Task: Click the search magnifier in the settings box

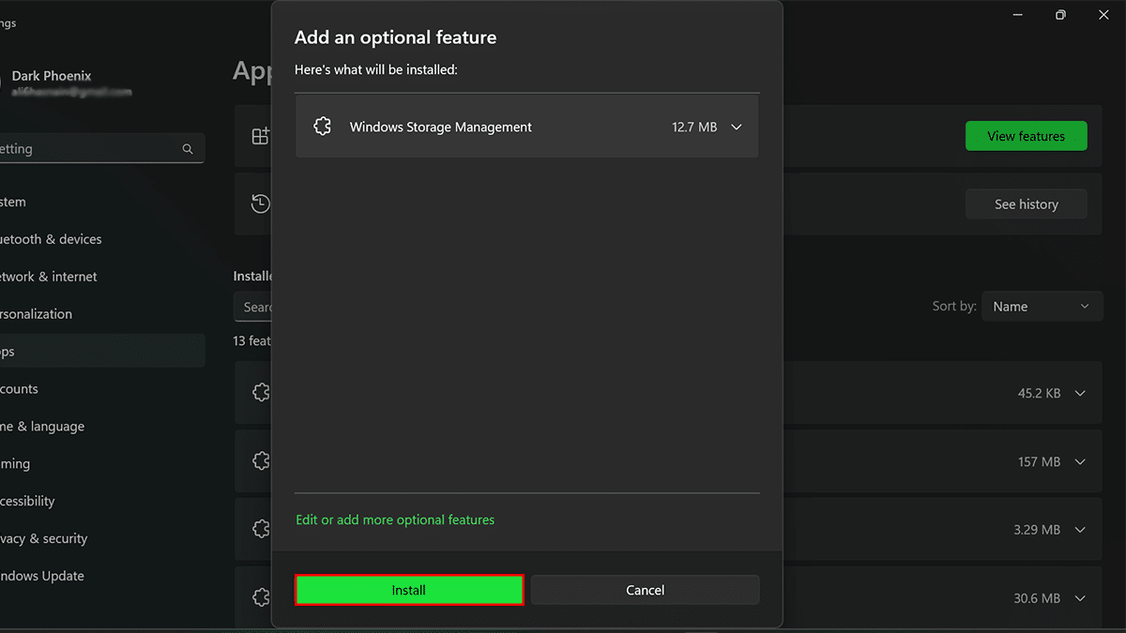Action: tap(188, 149)
